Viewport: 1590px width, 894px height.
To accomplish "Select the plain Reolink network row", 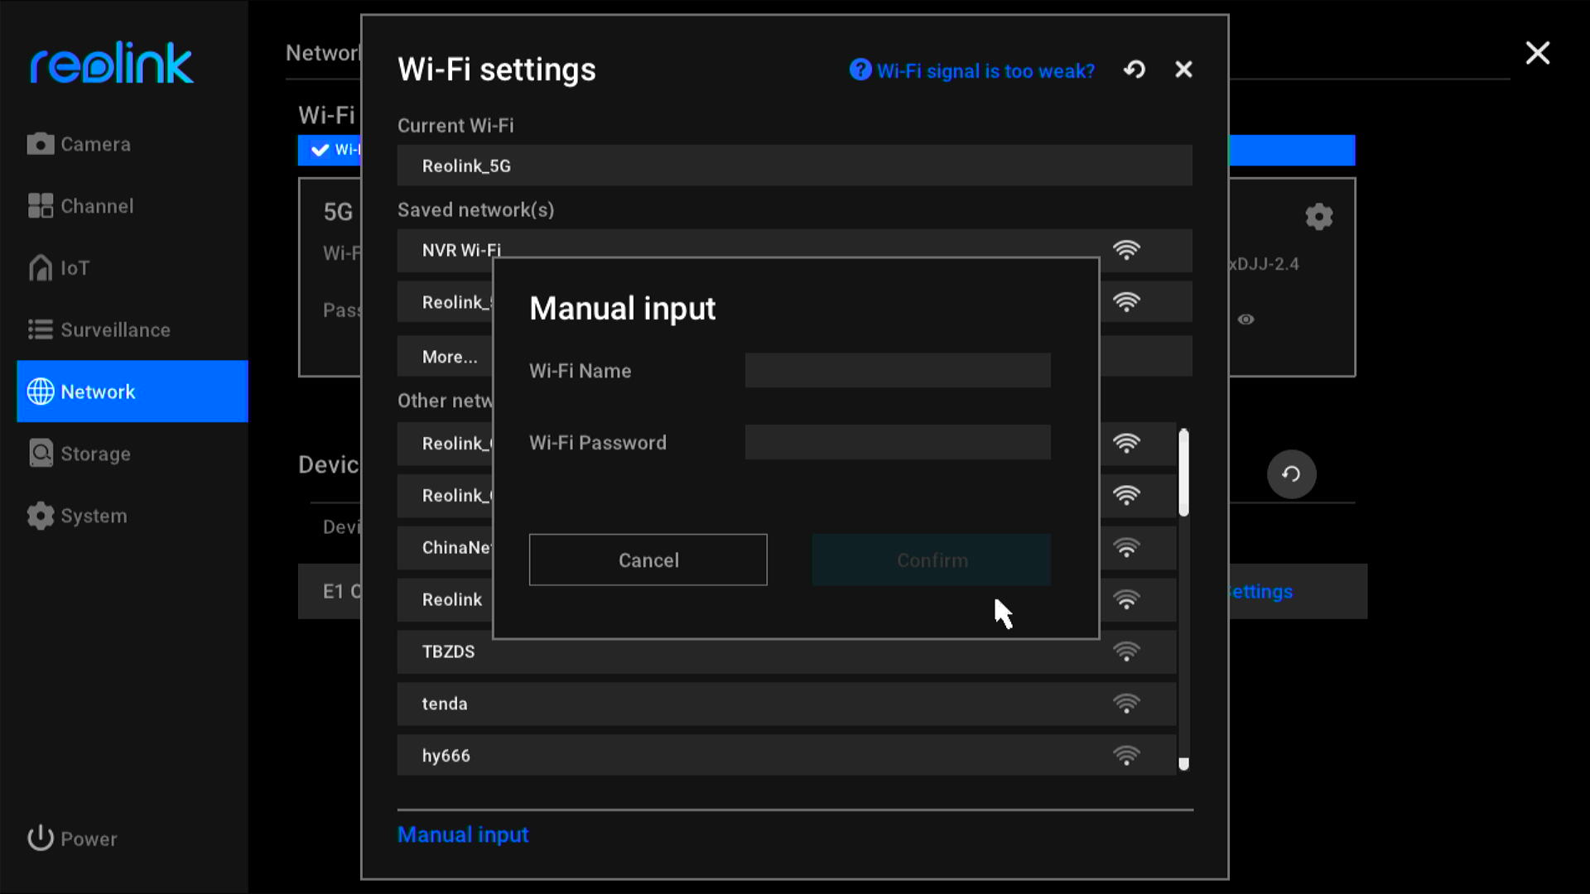I will pyautogui.click(x=787, y=600).
